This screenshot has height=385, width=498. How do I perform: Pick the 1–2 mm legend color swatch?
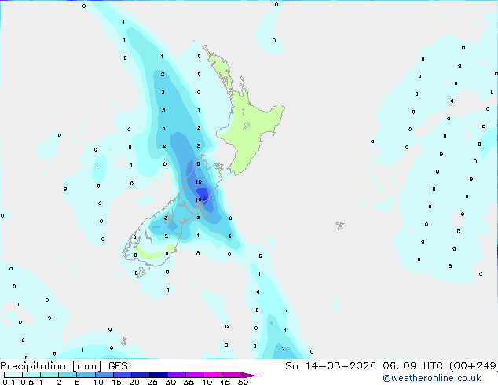coord(49,375)
